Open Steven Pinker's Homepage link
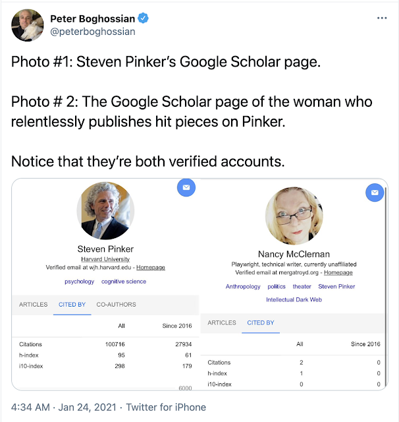This screenshot has height=422, width=399. 151,268
